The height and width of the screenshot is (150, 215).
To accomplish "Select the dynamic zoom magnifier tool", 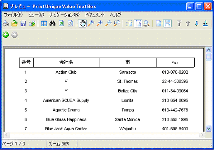I will [91, 23].
